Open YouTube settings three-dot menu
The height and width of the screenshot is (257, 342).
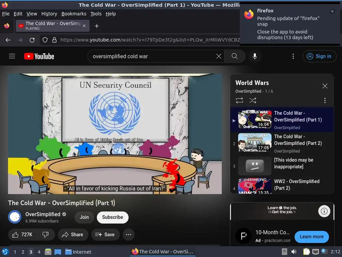pos(293,56)
